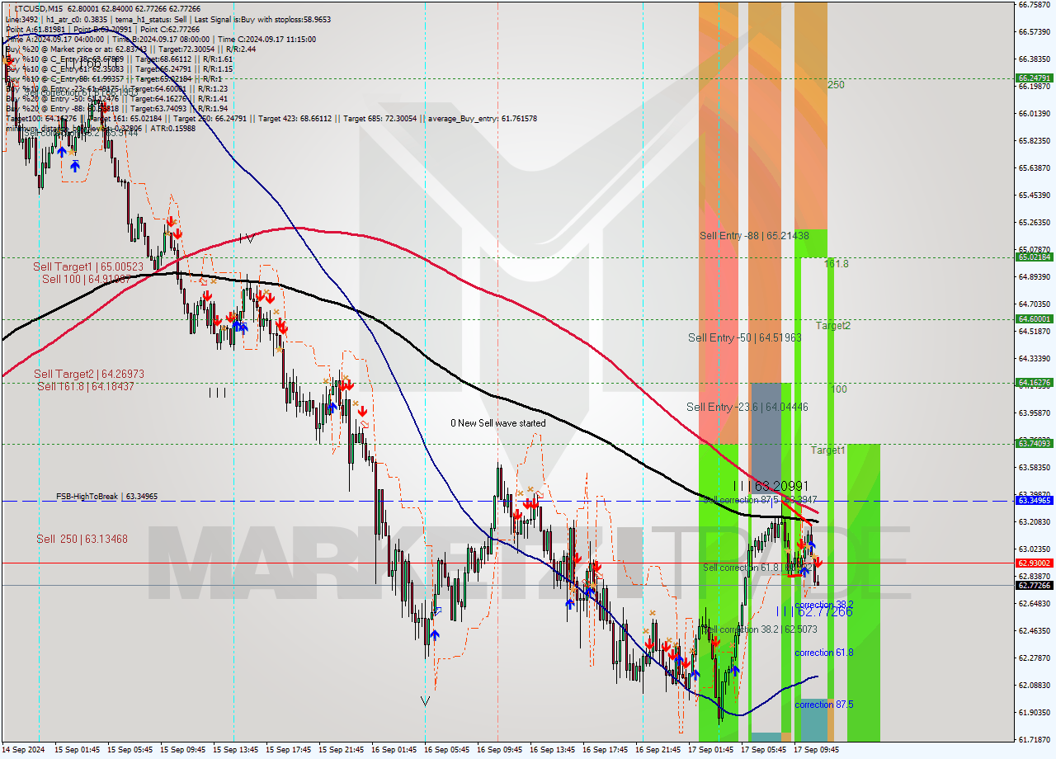Click the blue 'correction 38.2' label
The image size is (1056, 759).
point(824,605)
